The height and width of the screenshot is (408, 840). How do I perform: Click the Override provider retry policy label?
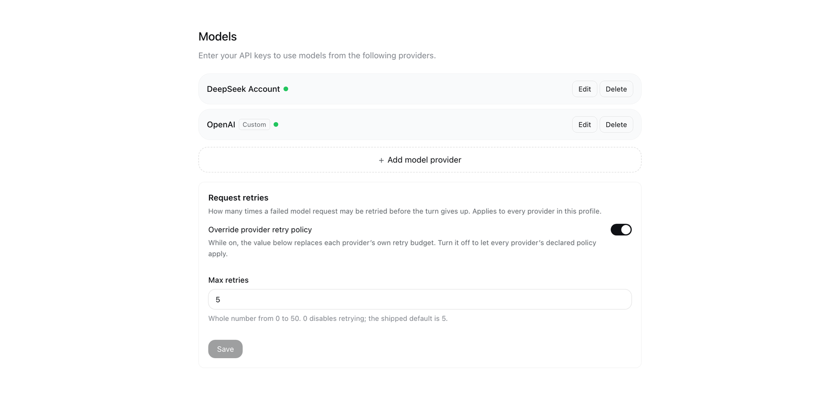[260, 230]
